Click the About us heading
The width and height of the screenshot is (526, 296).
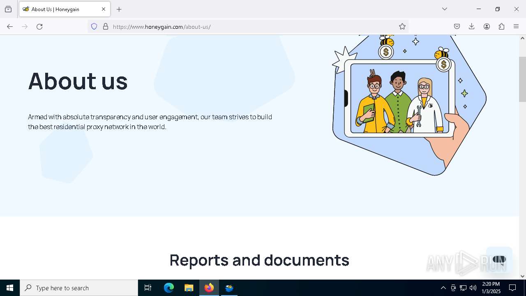[78, 81]
